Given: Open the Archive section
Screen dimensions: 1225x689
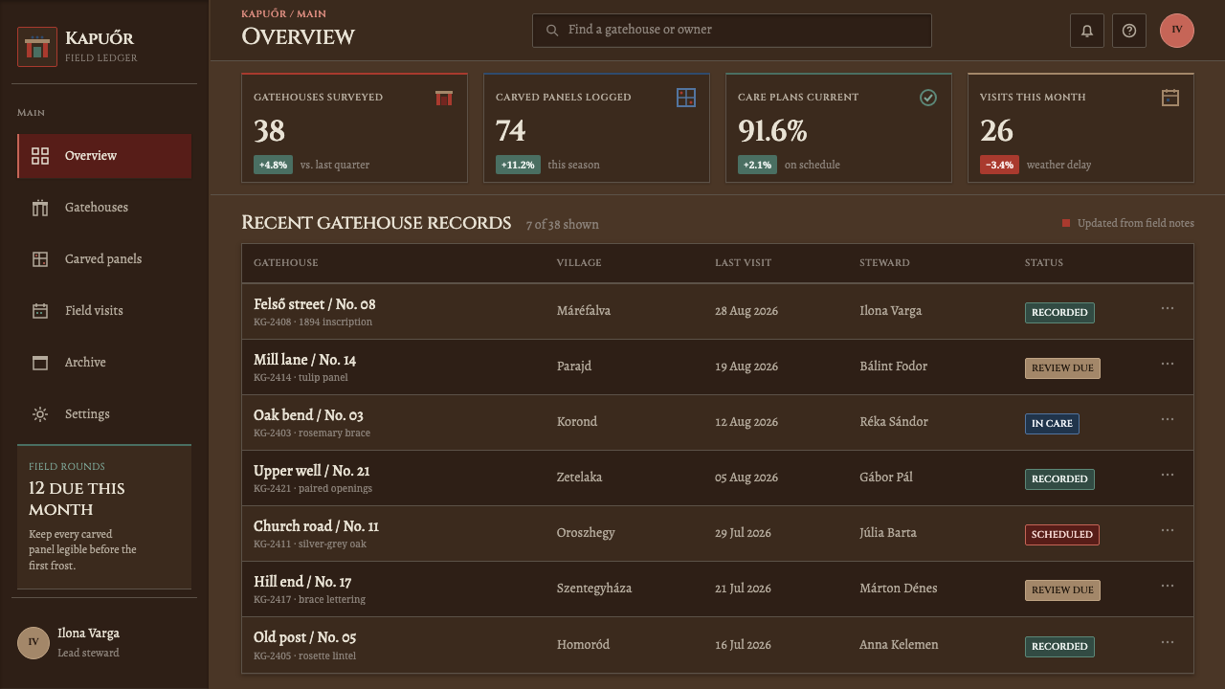Looking at the screenshot, I should click(104, 363).
